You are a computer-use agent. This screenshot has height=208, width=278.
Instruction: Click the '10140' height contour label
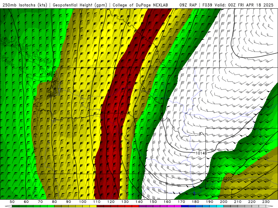point(201,153)
